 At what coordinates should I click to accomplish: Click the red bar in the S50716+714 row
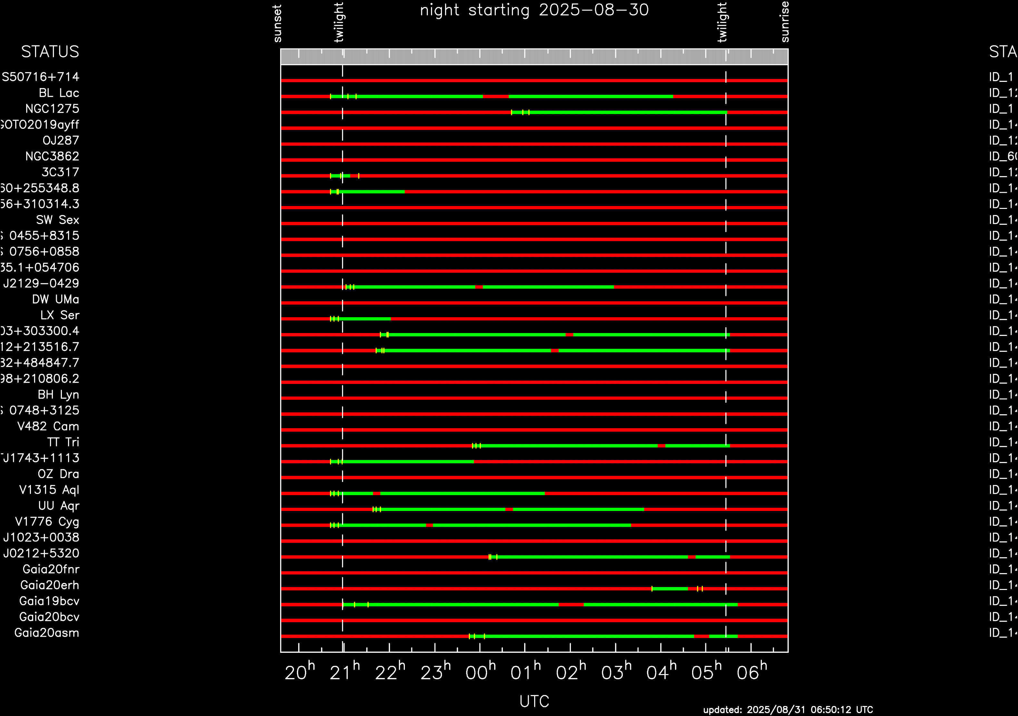pos(532,81)
